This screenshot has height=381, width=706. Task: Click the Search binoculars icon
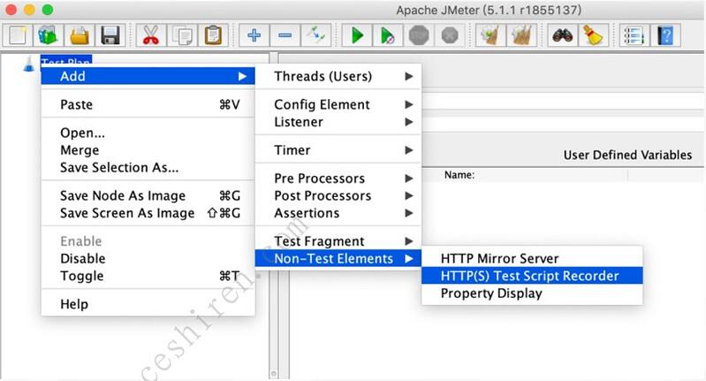click(x=562, y=35)
